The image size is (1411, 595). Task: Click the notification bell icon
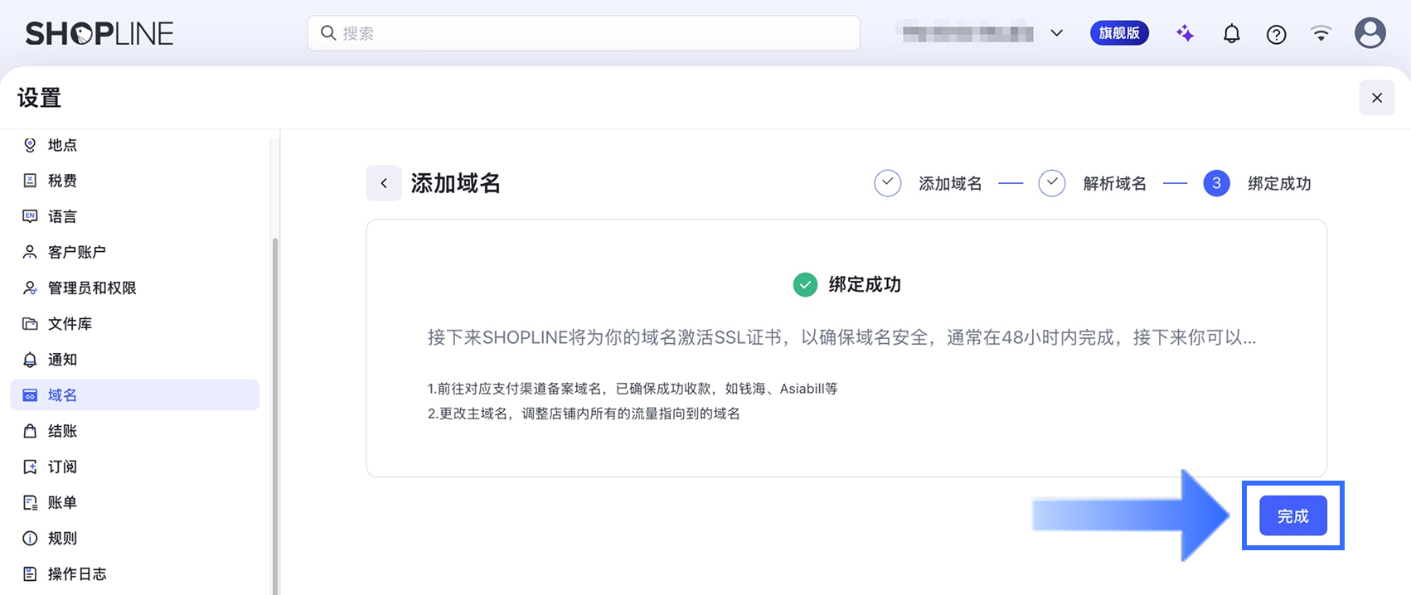(x=1232, y=34)
